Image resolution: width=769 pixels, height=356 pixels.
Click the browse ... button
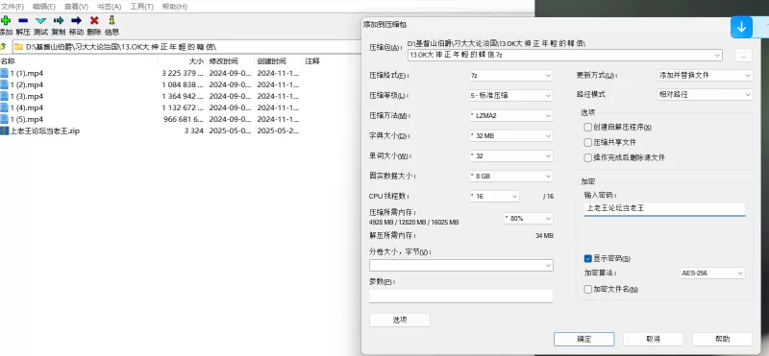point(743,56)
